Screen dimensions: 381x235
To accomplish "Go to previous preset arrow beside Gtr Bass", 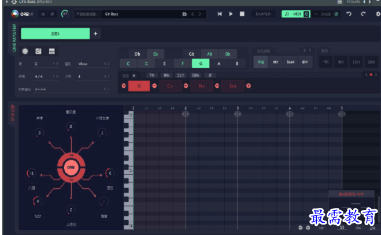I will tap(193, 14).
